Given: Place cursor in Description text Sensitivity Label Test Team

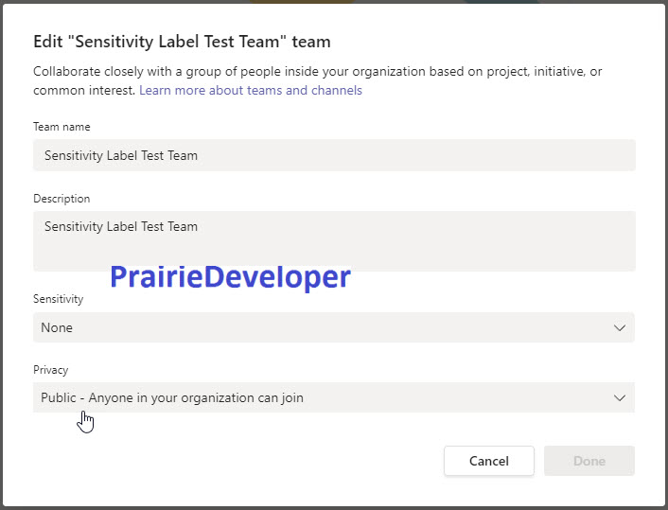Looking at the screenshot, I should [x=121, y=226].
